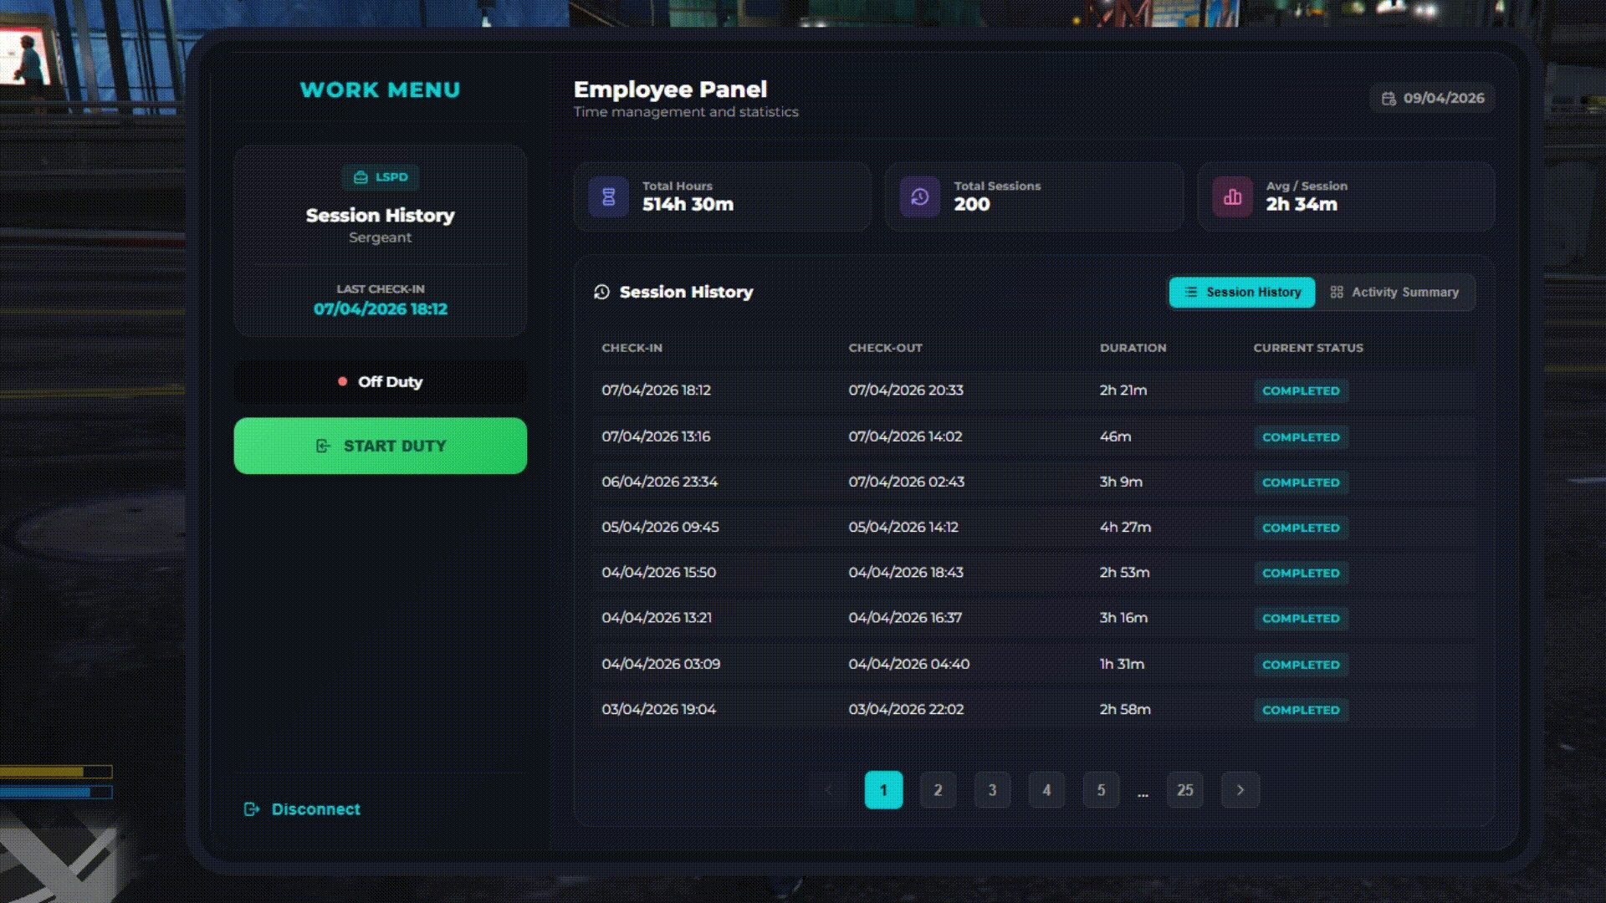The width and height of the screenshot is (1606, 903).
Task: Click the clock icon beside Total Sessions
Action: point(919,196)
